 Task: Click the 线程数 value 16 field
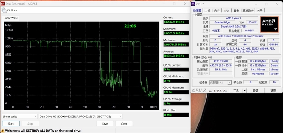[x=275, y=82]
